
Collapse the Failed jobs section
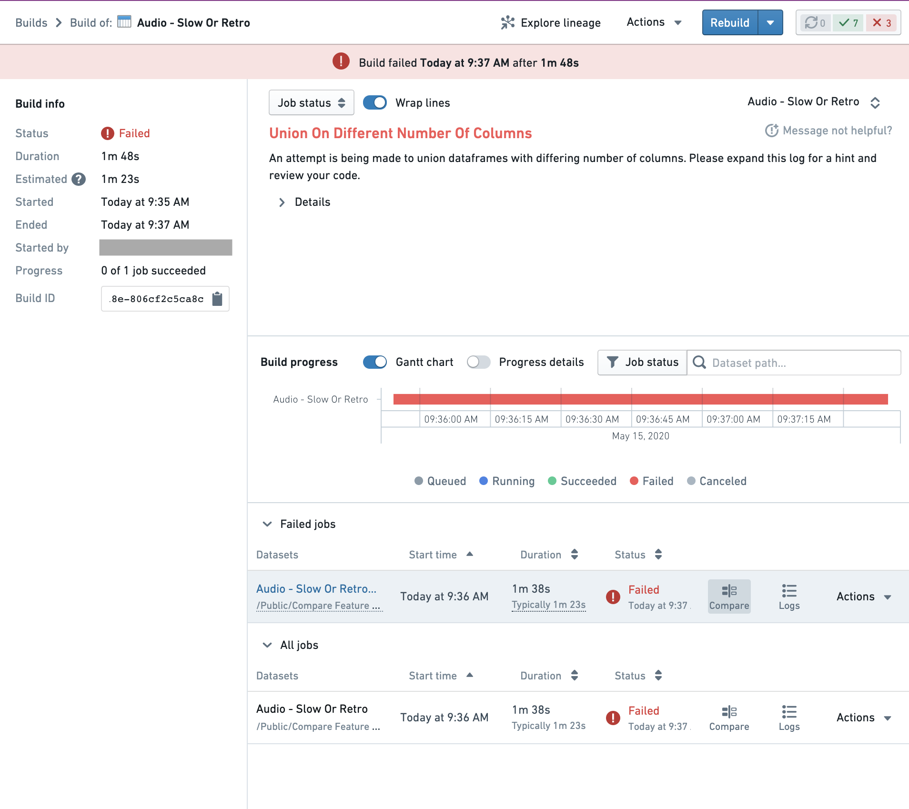coord(267,524)
